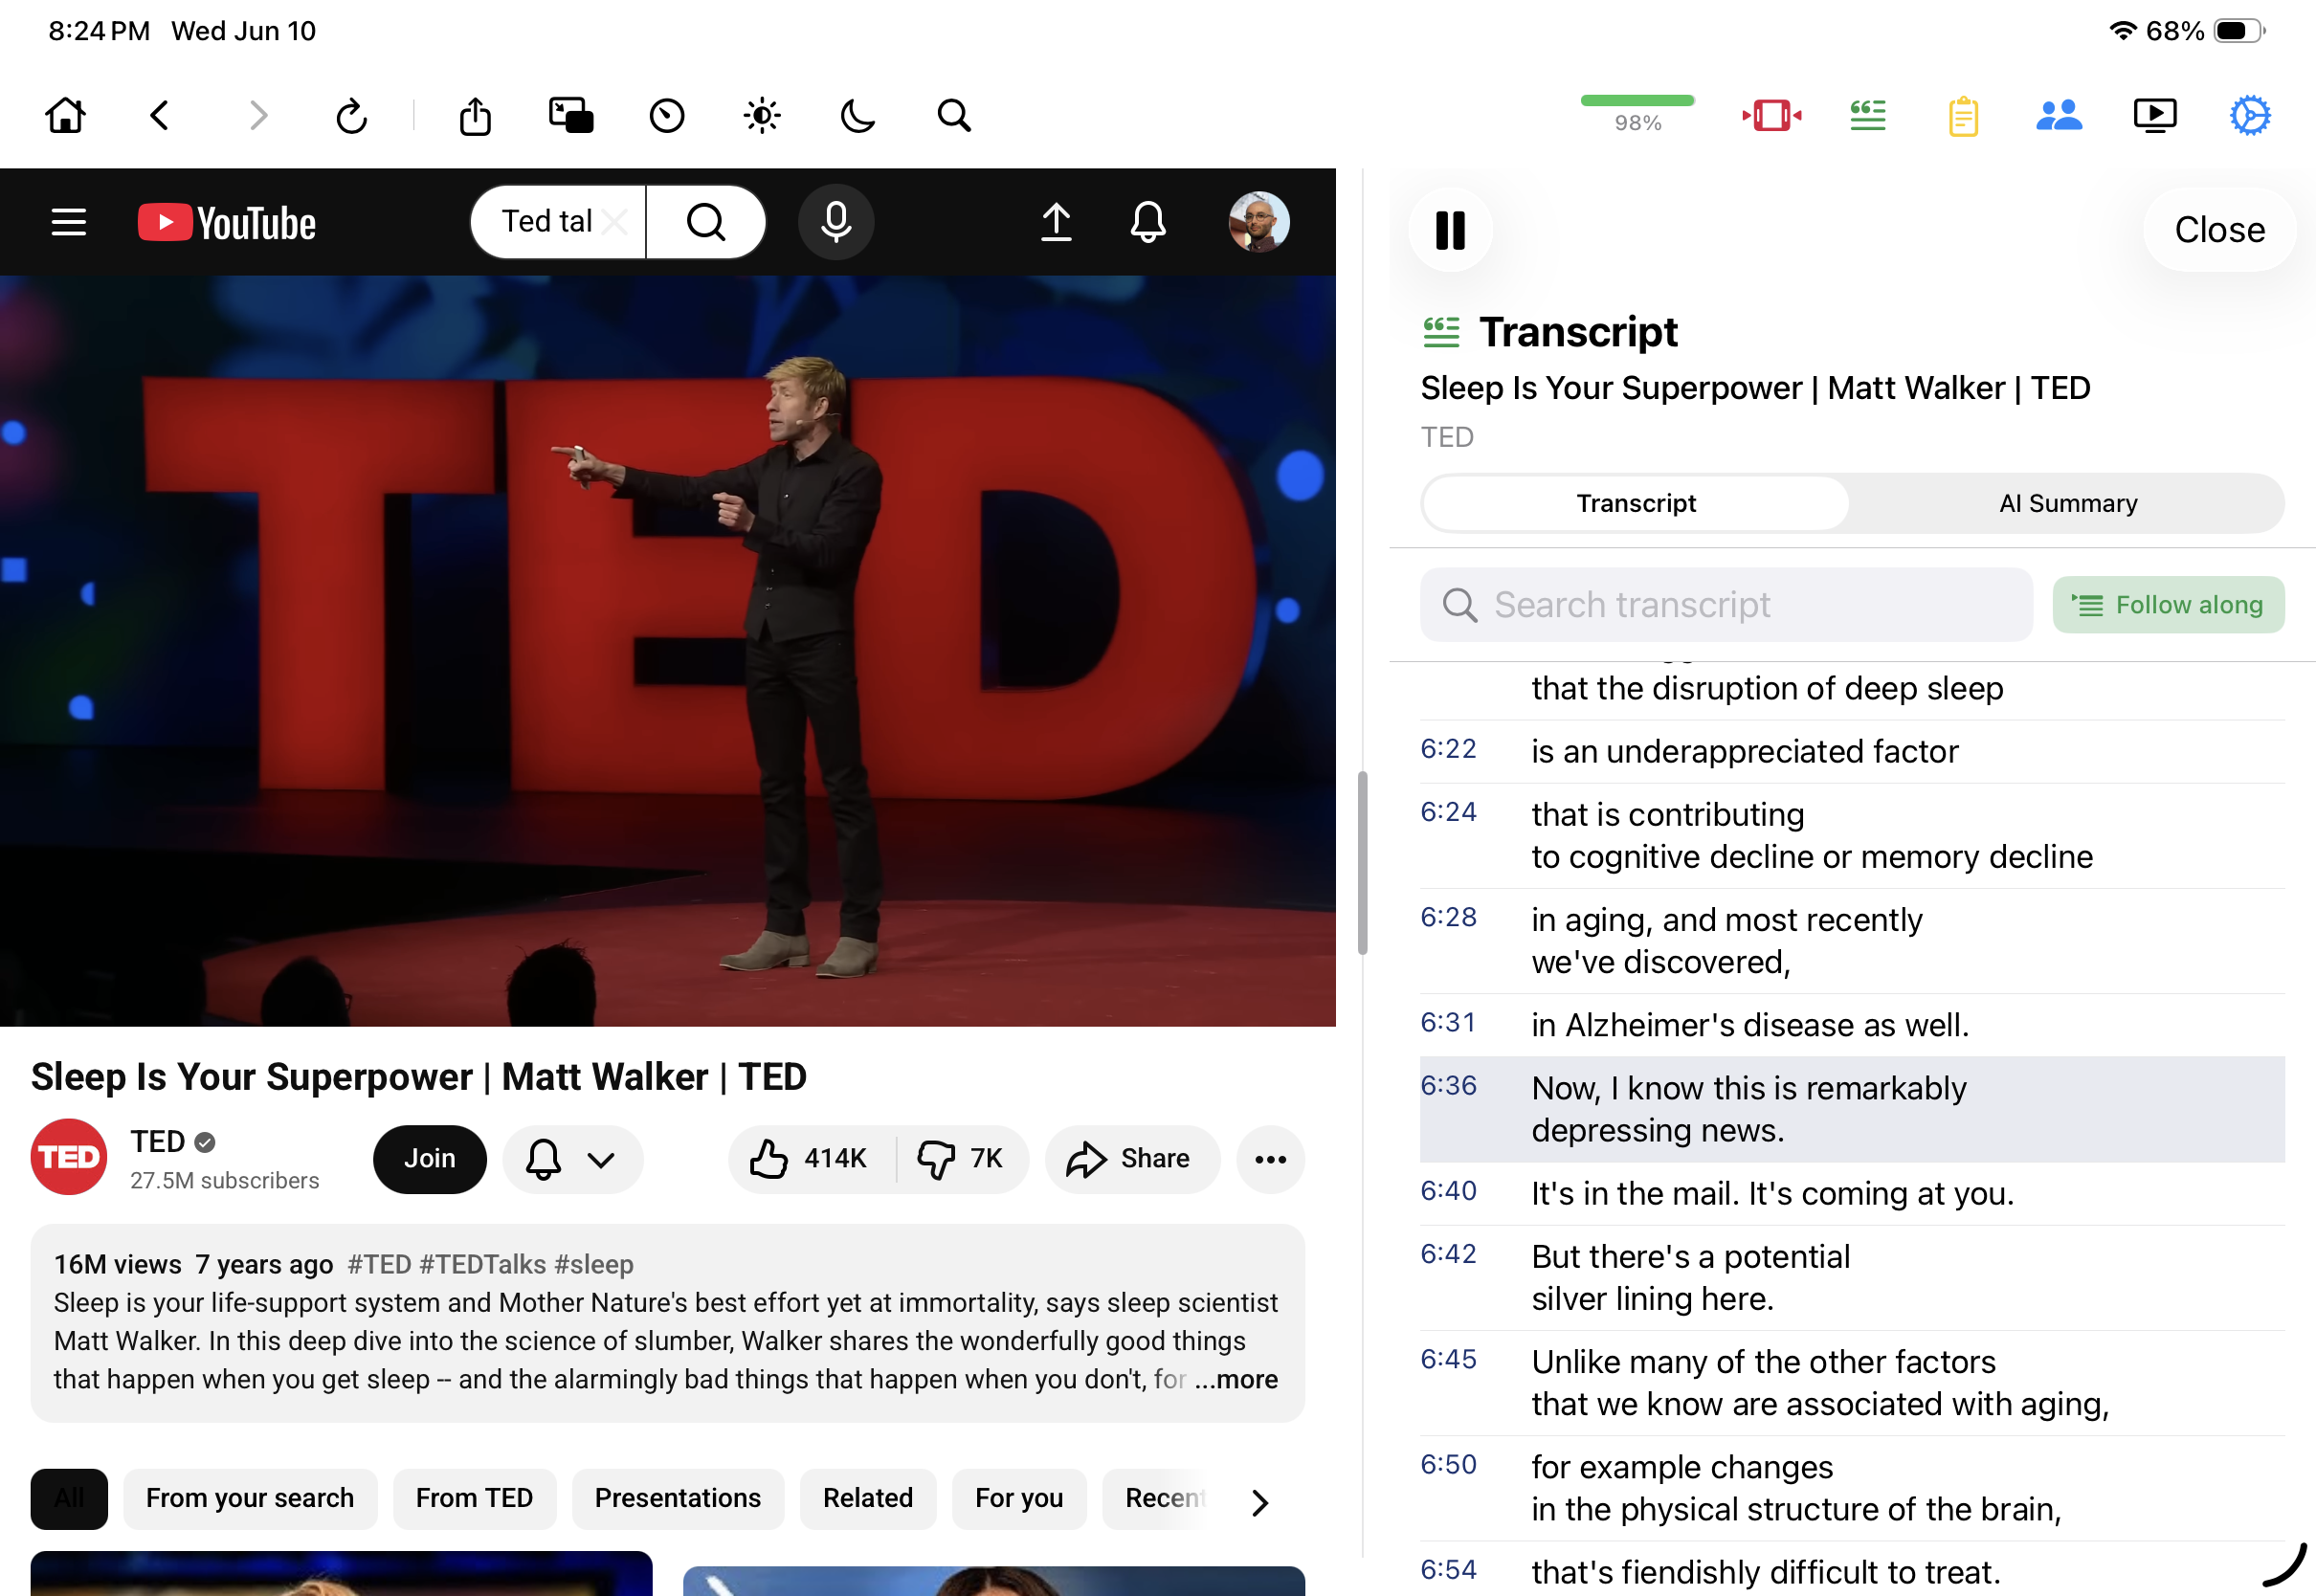
Task: Select the Presentations chip
Action: click(x=677, y=1498)
